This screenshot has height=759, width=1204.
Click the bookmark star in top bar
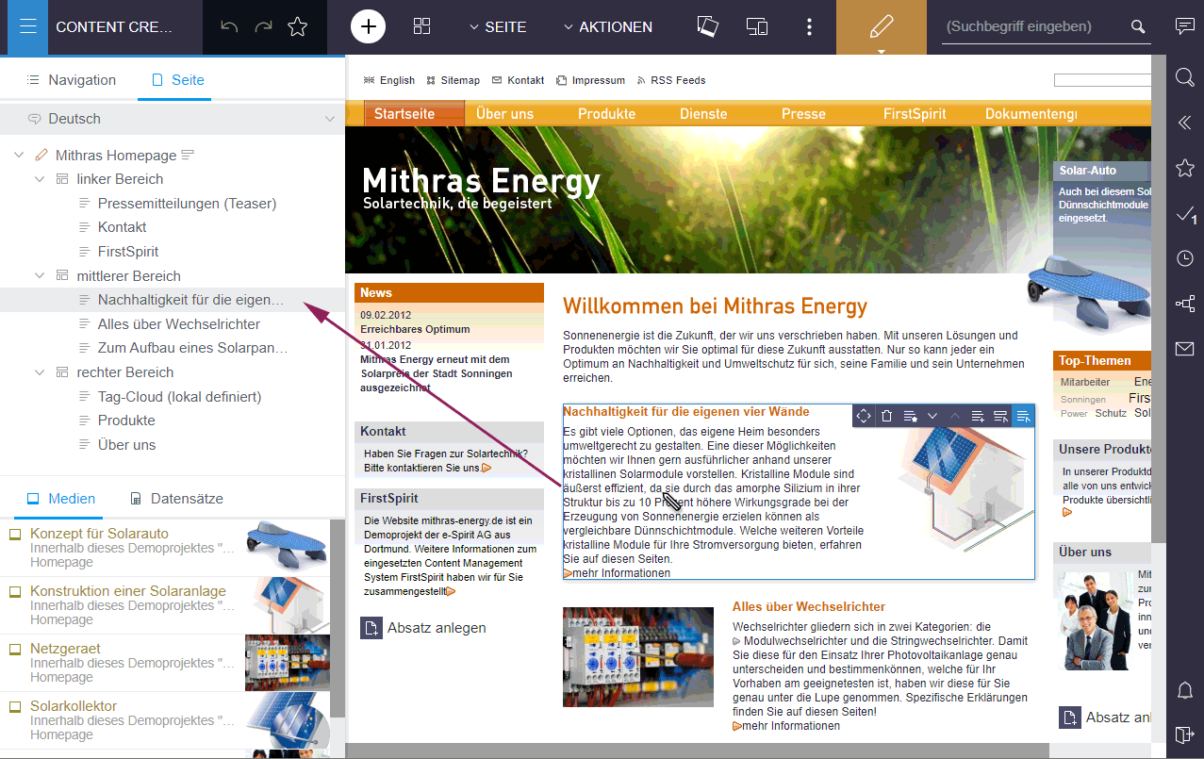[297, 26]
